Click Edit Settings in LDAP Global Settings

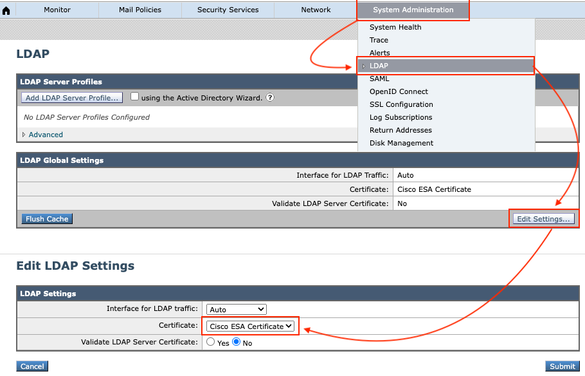[x=543, y=218]
